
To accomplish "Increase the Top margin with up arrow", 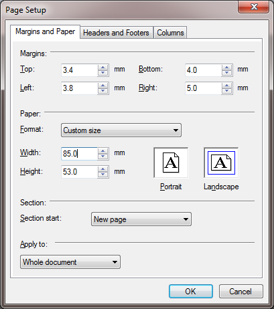I will click(103, 68).
